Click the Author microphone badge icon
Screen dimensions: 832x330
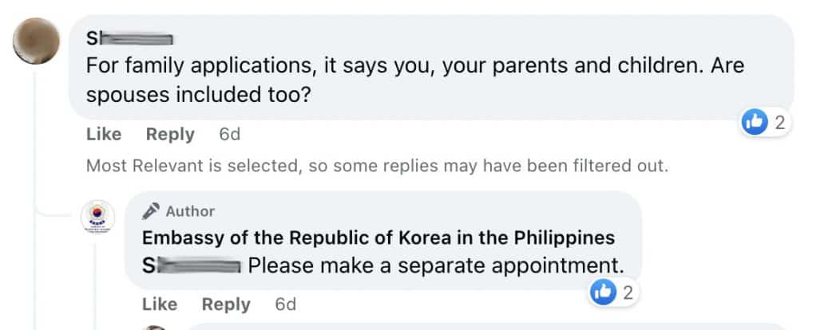(x=152, y=211)
